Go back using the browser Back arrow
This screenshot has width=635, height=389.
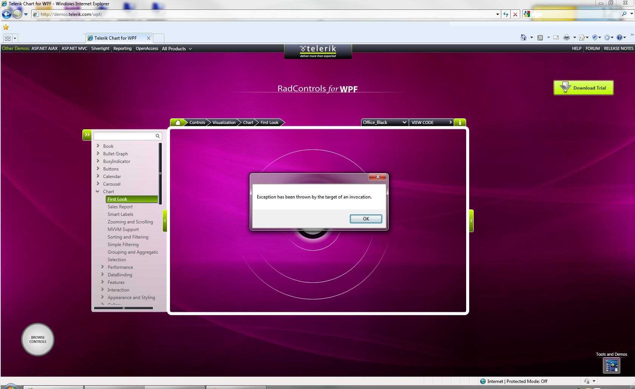pos(7,14)
